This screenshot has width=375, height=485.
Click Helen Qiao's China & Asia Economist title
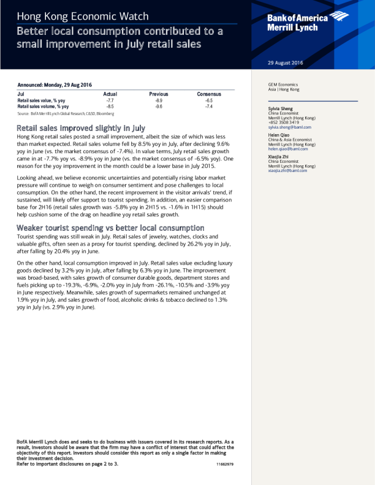(290, 140)
